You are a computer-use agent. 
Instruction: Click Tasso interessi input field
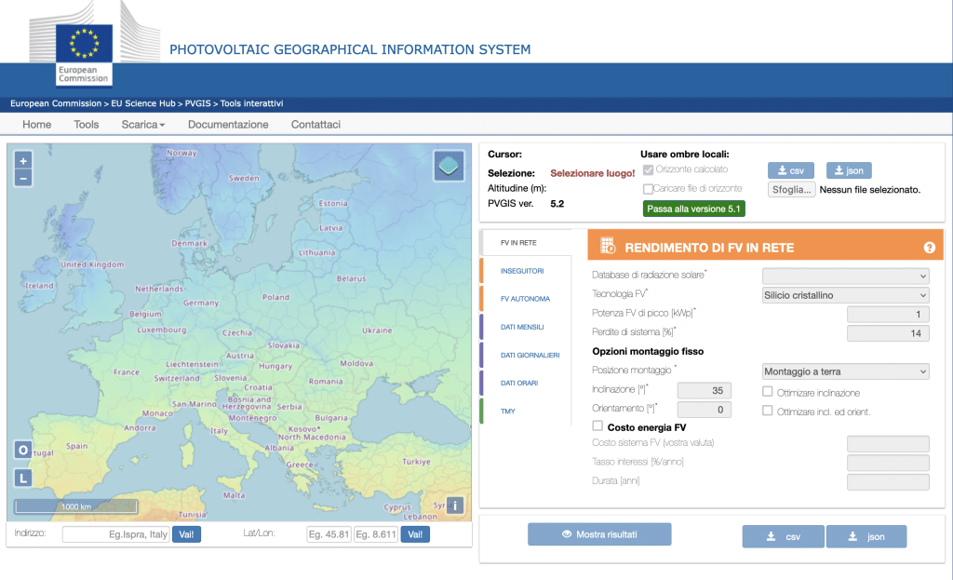coord(888,463)
